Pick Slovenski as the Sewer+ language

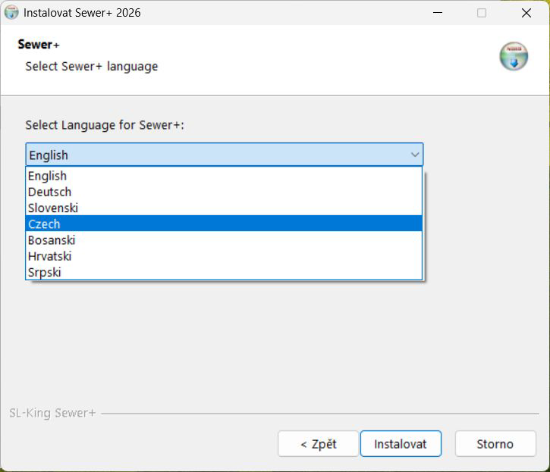coord(224,208)
